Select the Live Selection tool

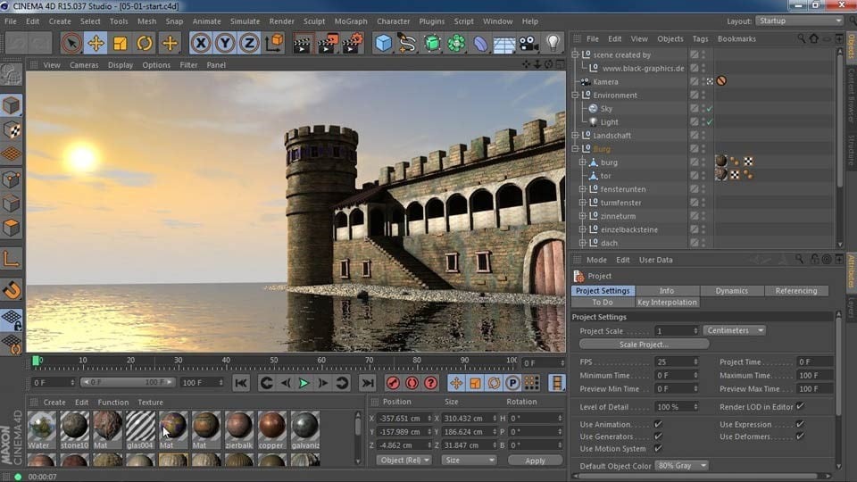[x=71, y=43]
